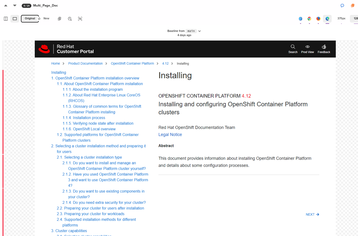Go to the previous snapshot with the up arrow

pyautogui.click(x=6, y=5)
